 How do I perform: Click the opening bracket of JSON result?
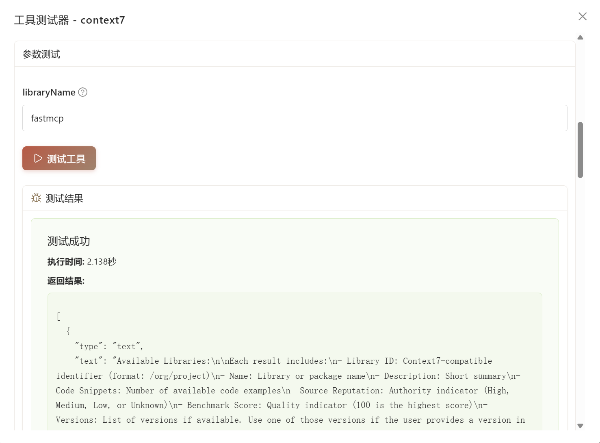coord(58,316)
